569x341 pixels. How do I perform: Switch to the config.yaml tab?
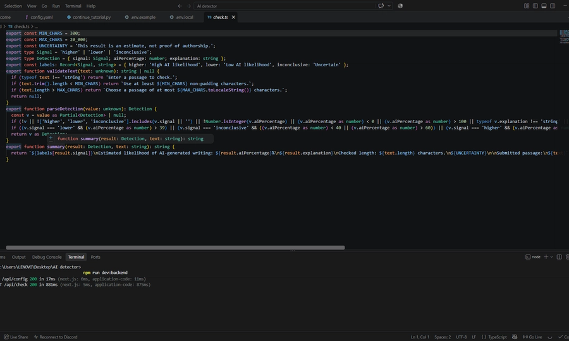click(x=39, y=17)
